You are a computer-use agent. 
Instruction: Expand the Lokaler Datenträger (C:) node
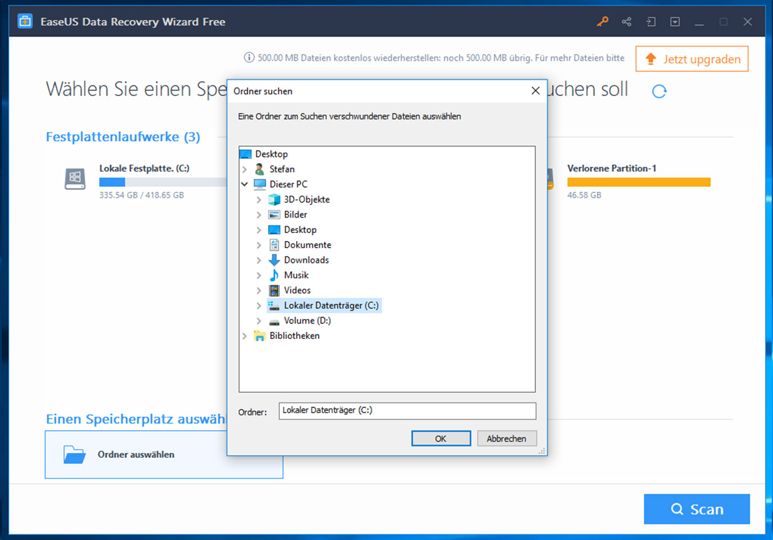pos(259,305)
